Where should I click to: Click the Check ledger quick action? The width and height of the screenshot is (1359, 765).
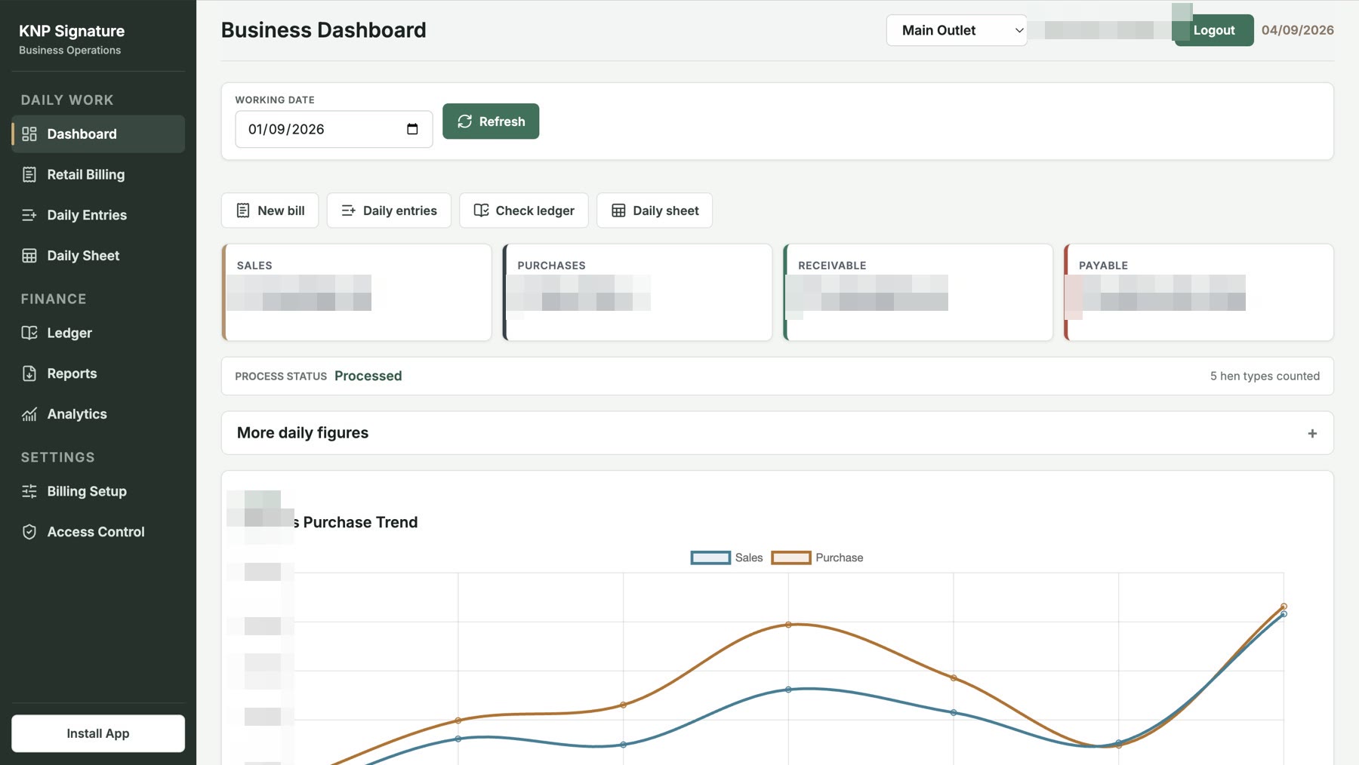tap(524, 210)
